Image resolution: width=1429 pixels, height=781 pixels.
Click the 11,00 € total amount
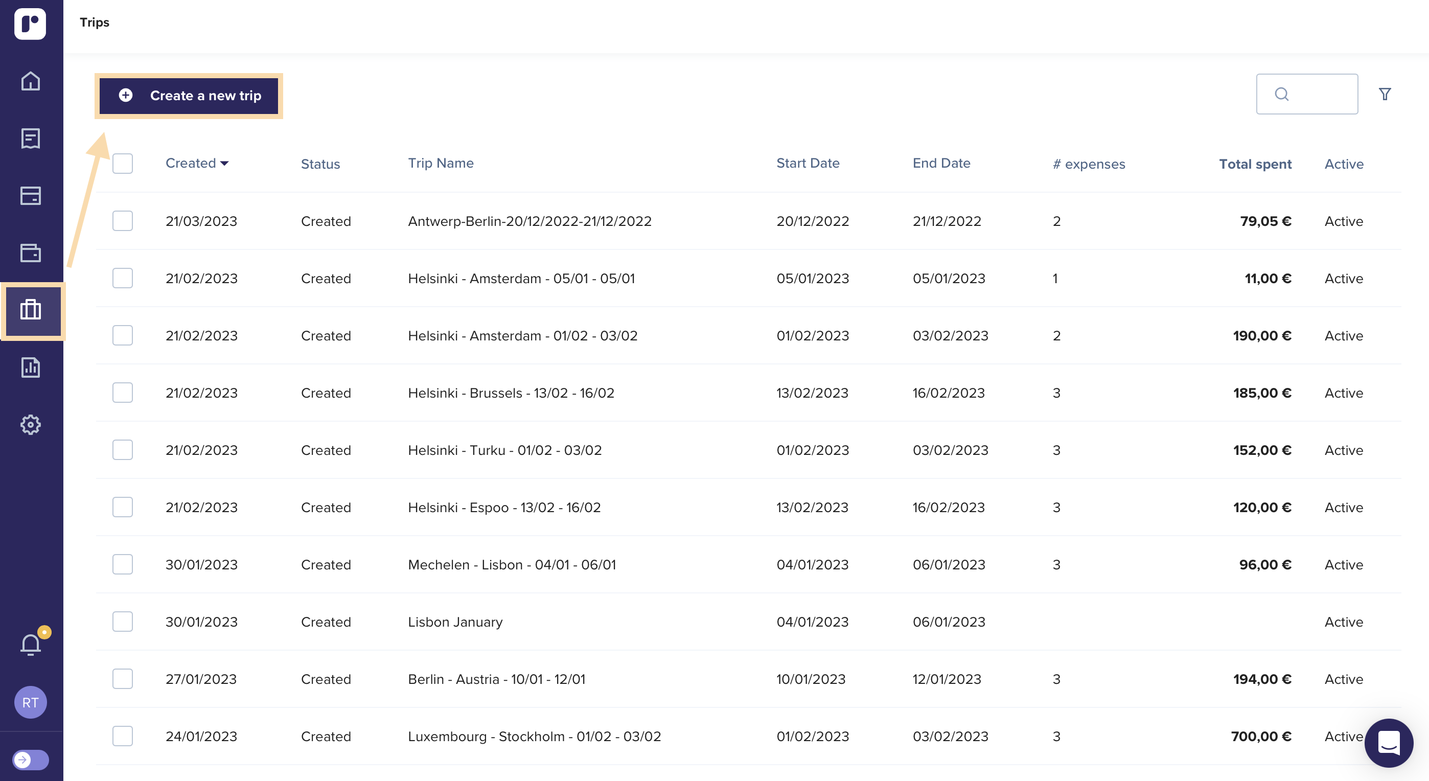(1267, 278)
